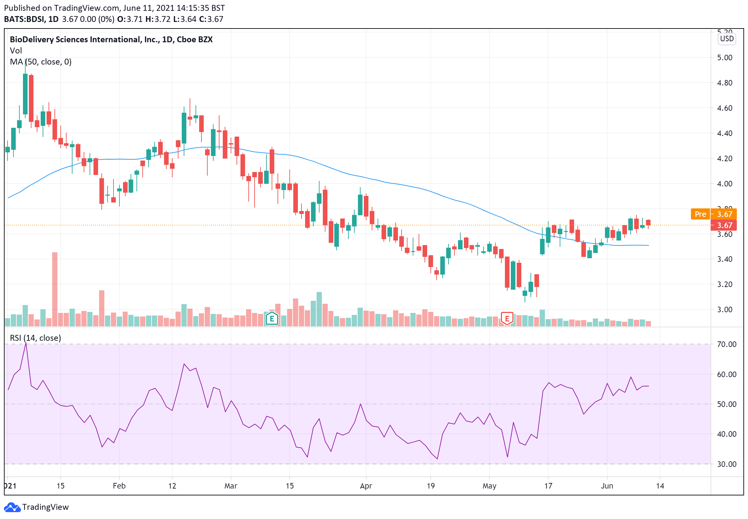Screen dimensions: 748x519
Task: Click the last red candle in June
Action: (648, 223)
